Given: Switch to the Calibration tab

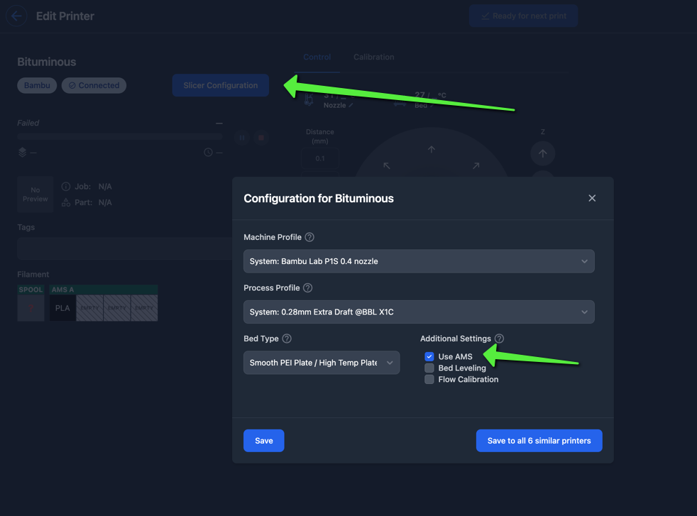Looking at the screenshot, I should point(373,57).
